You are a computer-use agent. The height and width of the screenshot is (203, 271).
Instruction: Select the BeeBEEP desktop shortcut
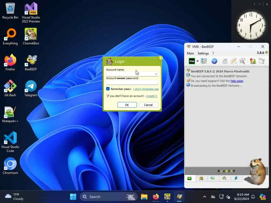31,62
